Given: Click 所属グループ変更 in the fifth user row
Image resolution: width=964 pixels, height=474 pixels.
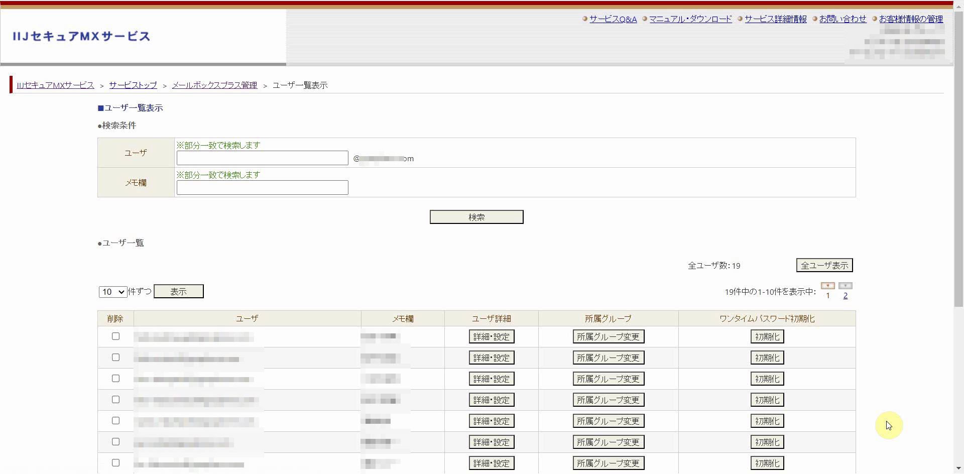Looking at the screenshot, I should point(609,421).
